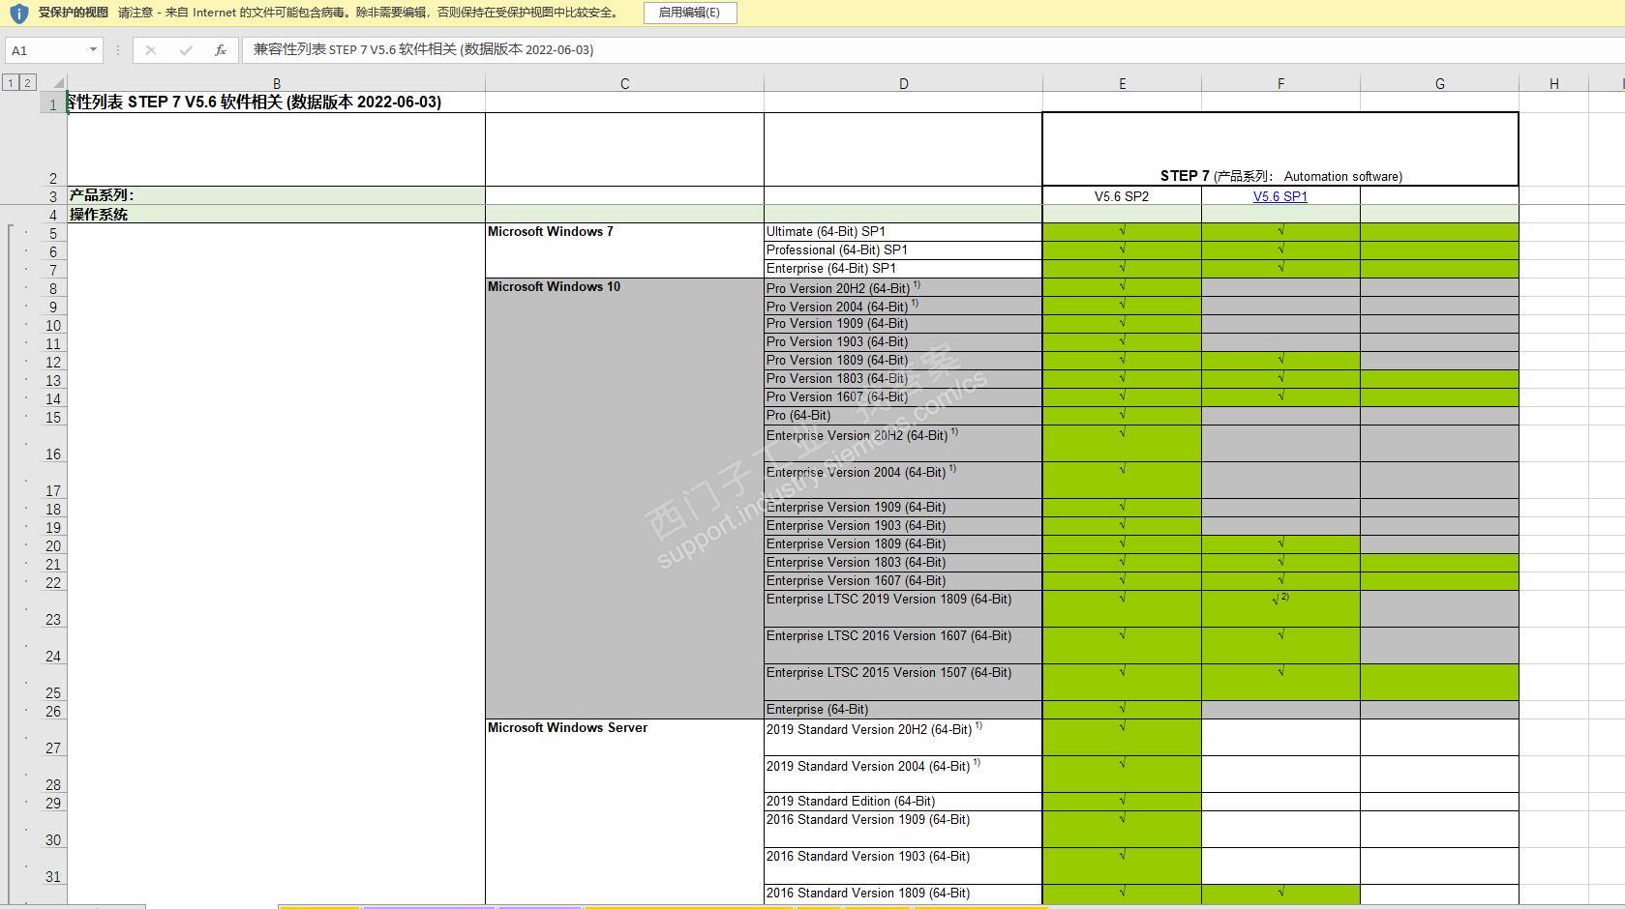Select row 27 header
This screenshot has width=1625, height=909.
coord(53,738)
